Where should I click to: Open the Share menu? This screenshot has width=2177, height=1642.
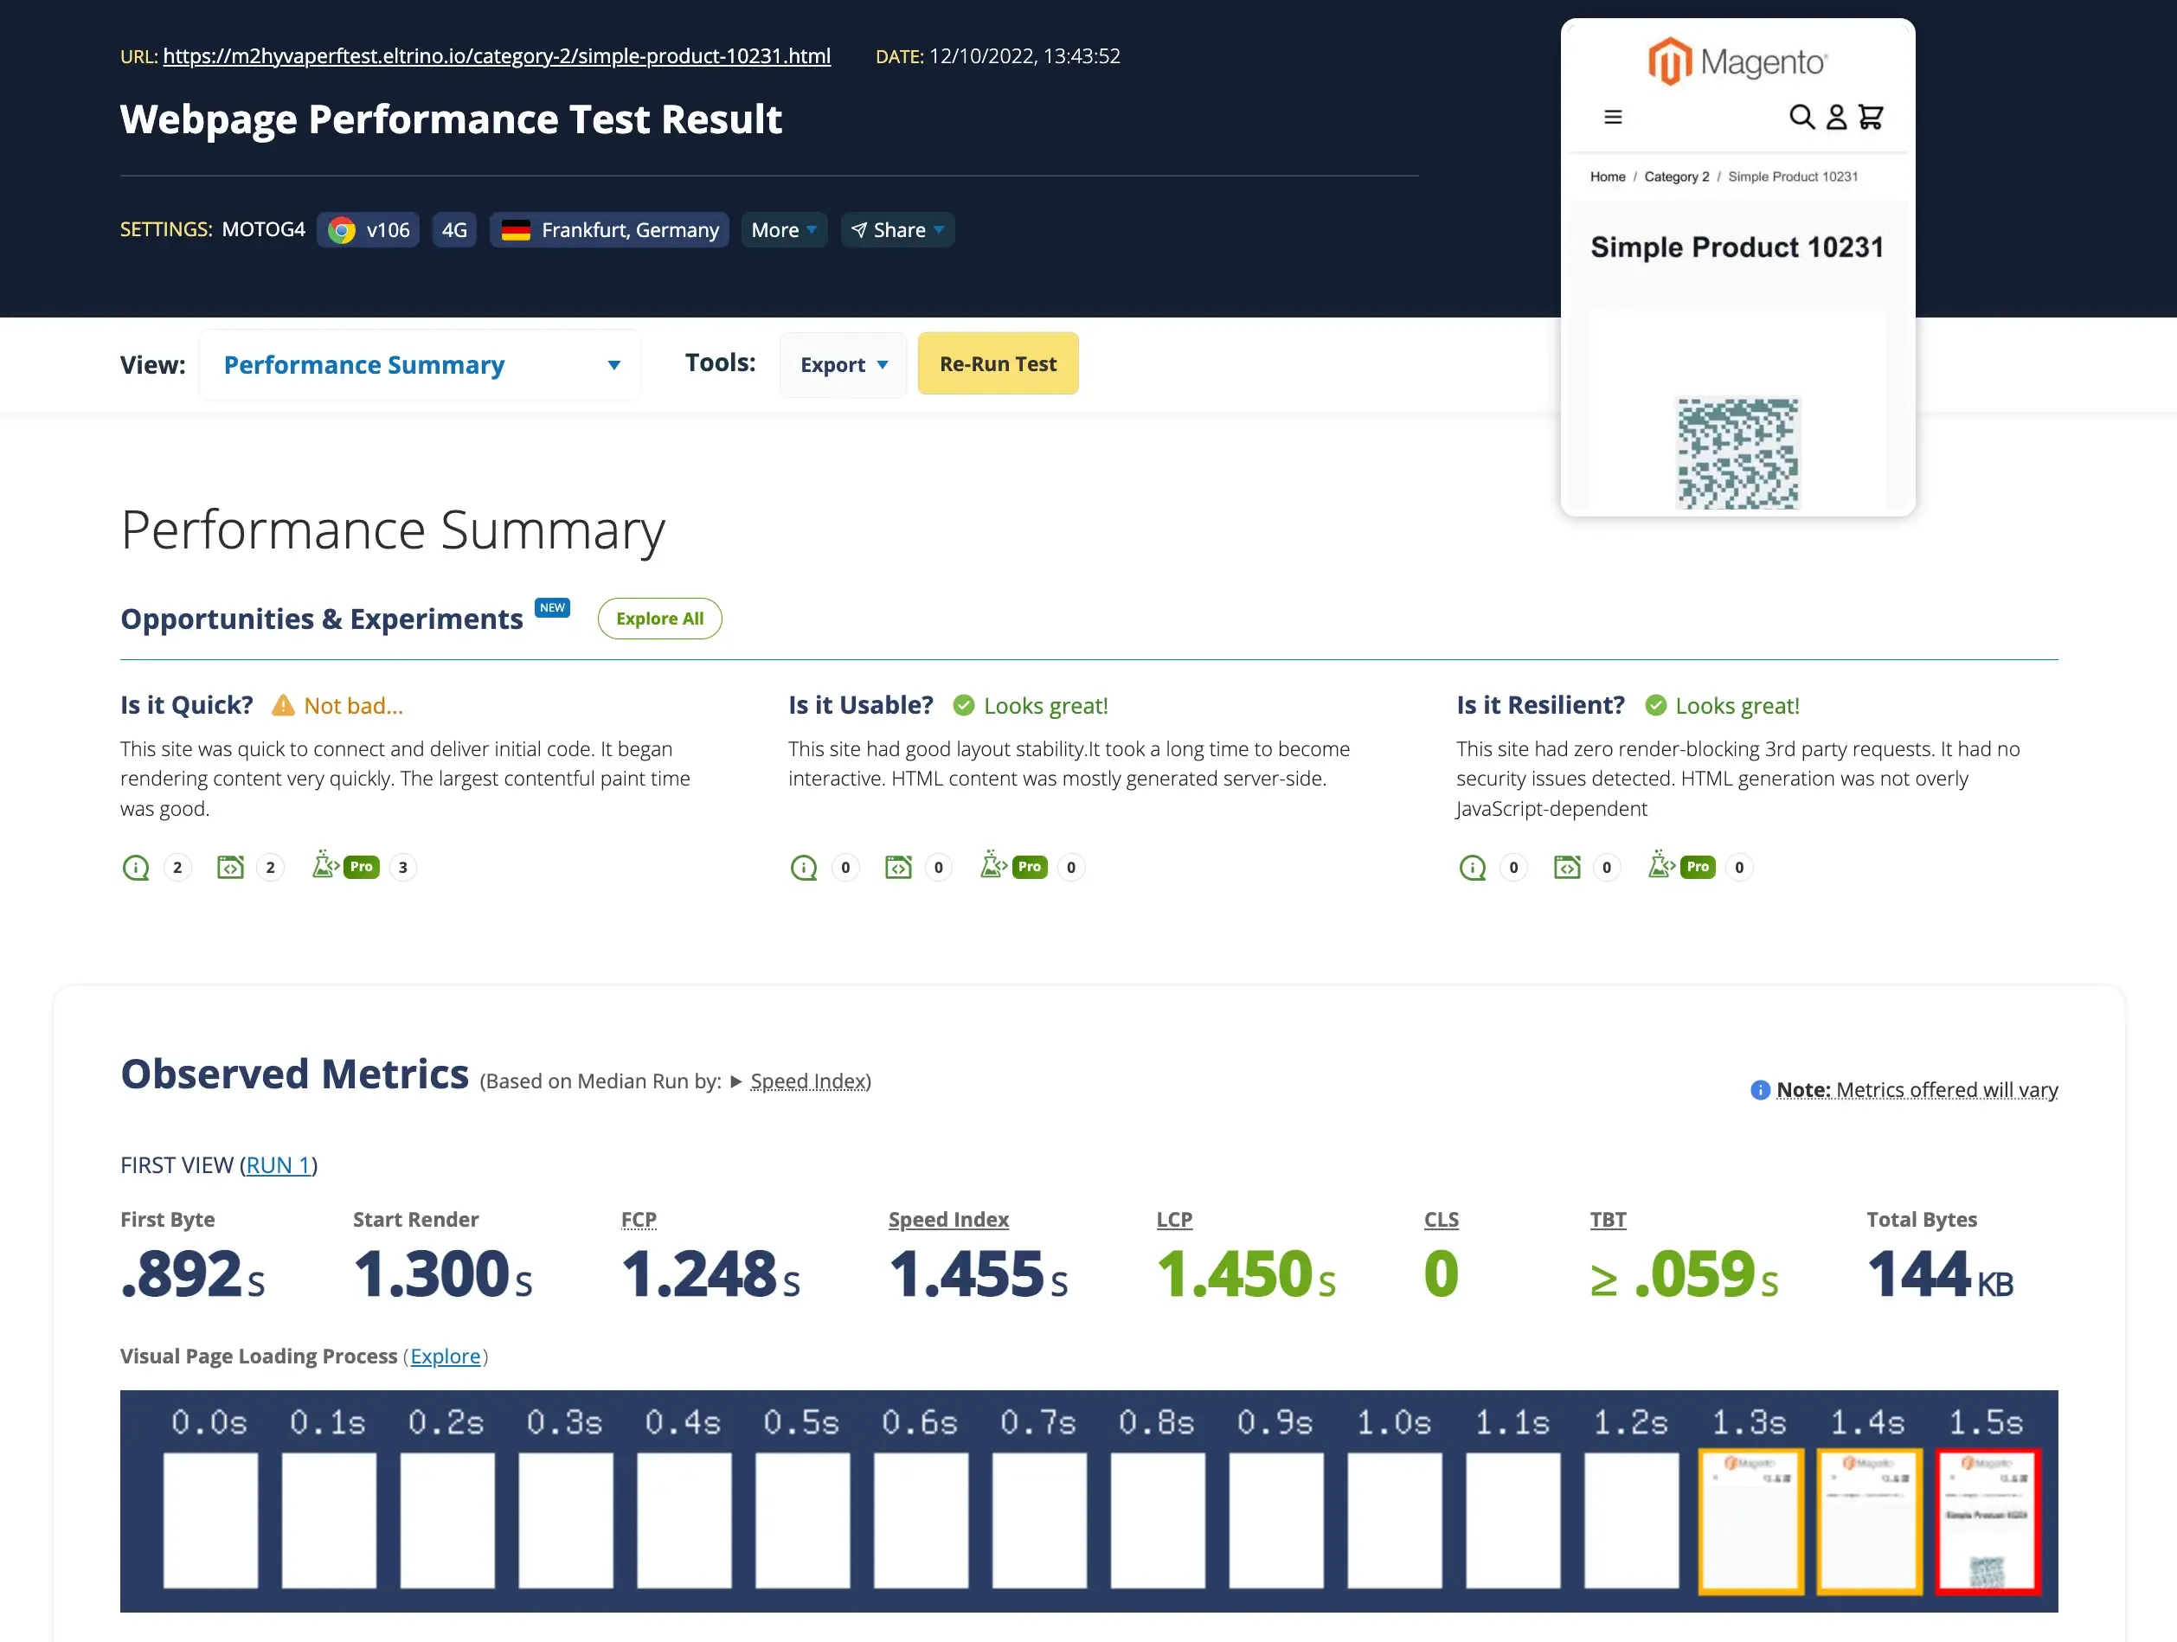[896, 229]
